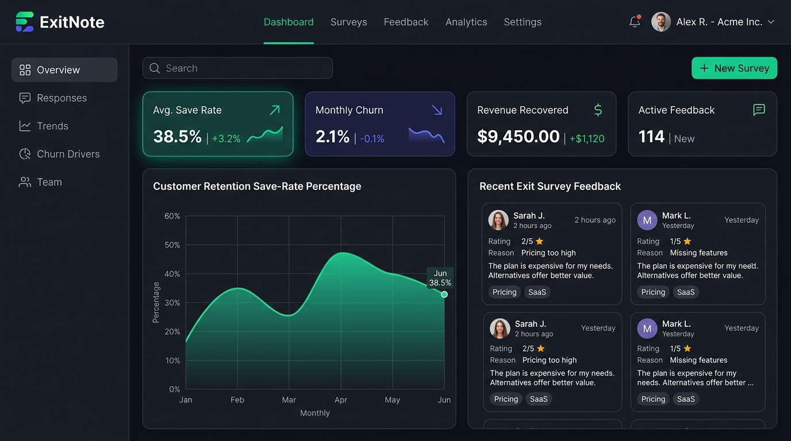
Task: Click the Monthly Churn sparkline
Action: point(427,136)
